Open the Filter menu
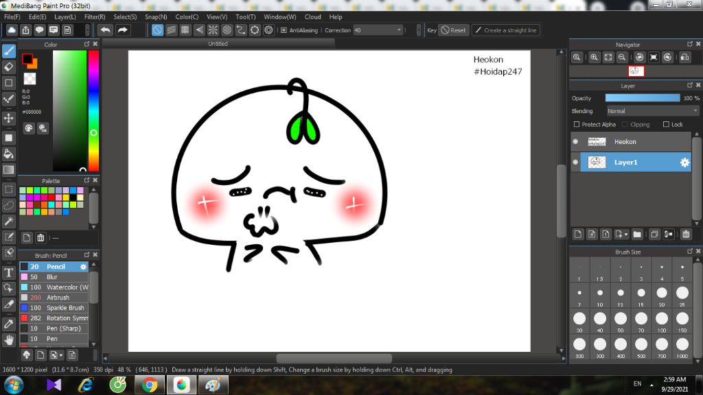 pyautogui.click(x=95, y=16)
